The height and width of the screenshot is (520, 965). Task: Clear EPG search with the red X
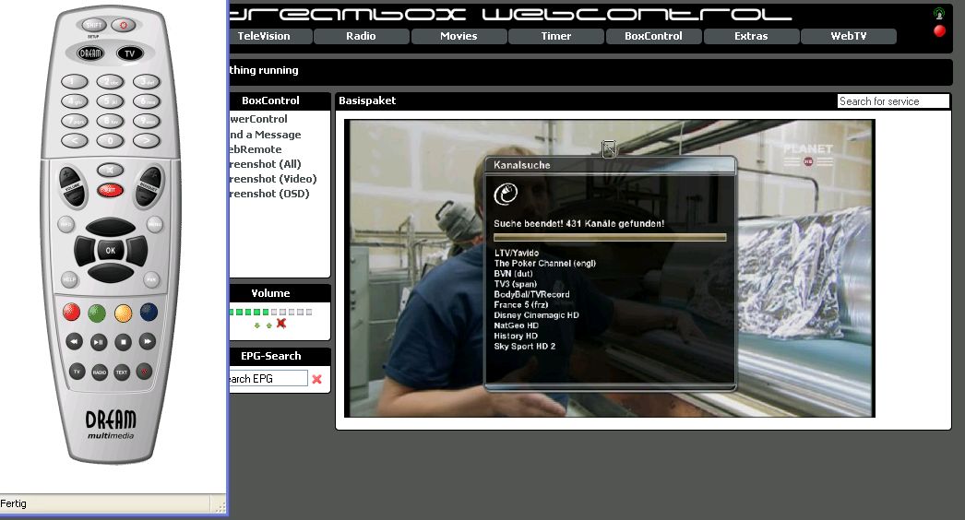coord(316,379)
